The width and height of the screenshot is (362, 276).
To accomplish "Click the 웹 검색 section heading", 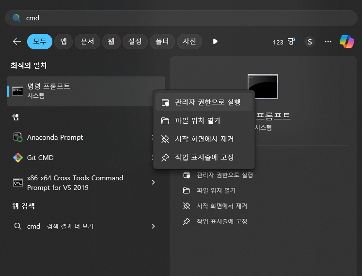I will pos(23,206).
